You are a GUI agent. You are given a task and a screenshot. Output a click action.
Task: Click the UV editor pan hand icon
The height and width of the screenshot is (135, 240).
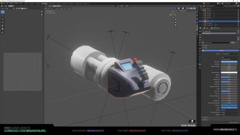(x=42, y=15)
